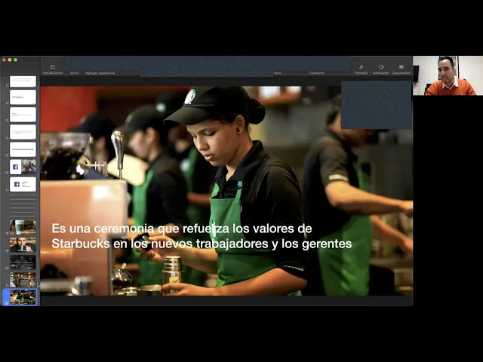Image resolution: width=483 pixels, height=362 pixels.
Task: Select slide 16 with Facebook logo and photo
Action: [x=23, y=167]
